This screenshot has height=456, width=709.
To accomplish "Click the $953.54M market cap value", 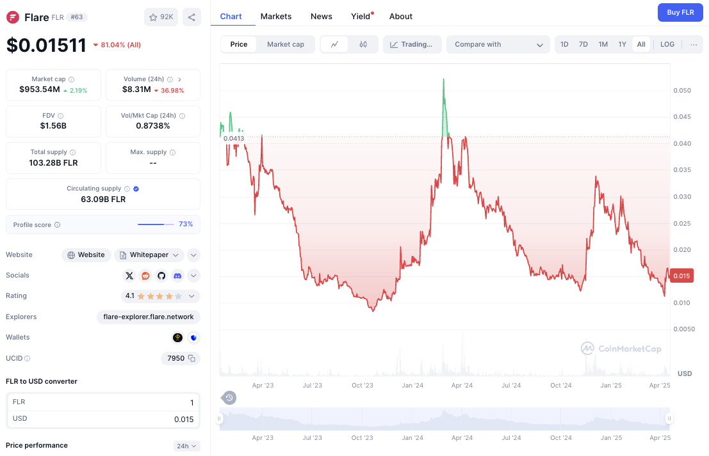I will click(x=40, y=90).
